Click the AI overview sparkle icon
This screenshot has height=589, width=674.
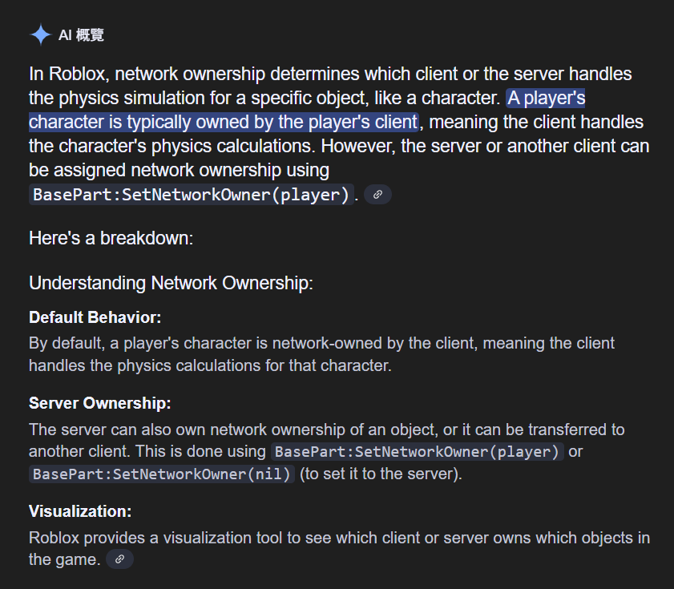pyautogui.click(x=40, y=35)
